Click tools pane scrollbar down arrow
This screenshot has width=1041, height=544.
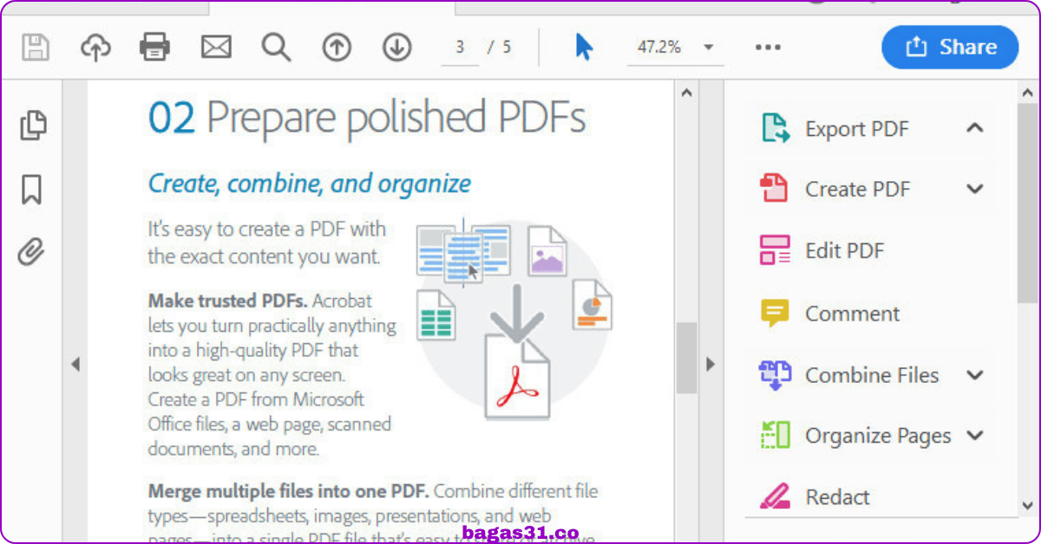pos(1028,505)
